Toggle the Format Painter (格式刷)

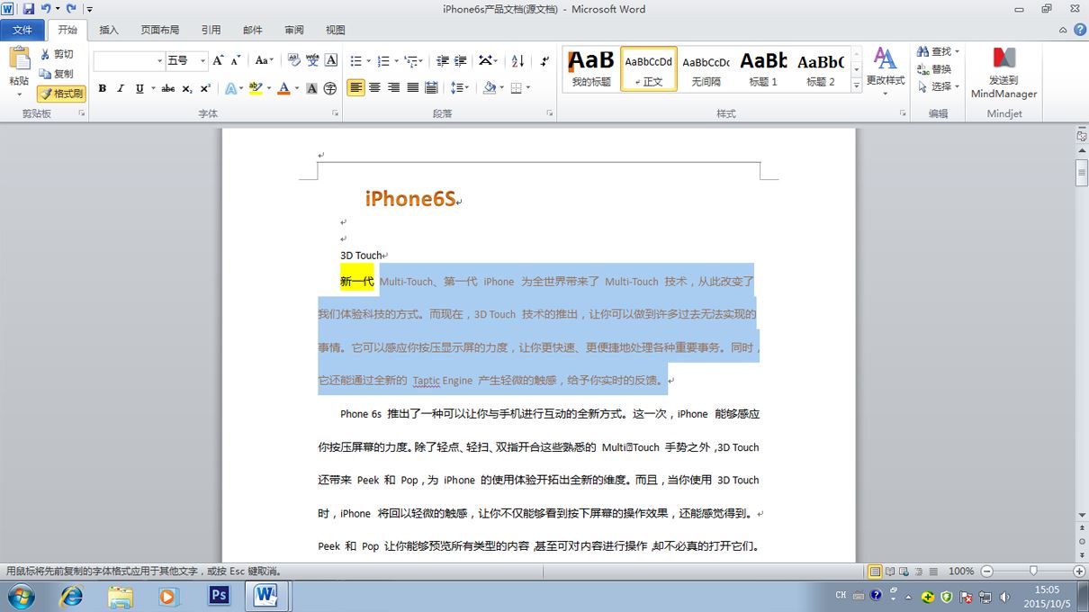(61, 94)
